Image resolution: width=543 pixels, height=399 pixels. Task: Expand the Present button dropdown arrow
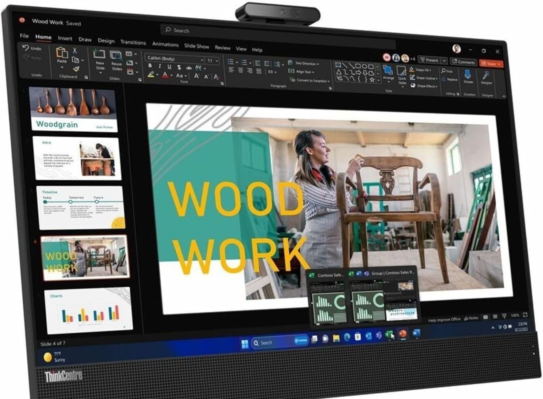(444, 61)
